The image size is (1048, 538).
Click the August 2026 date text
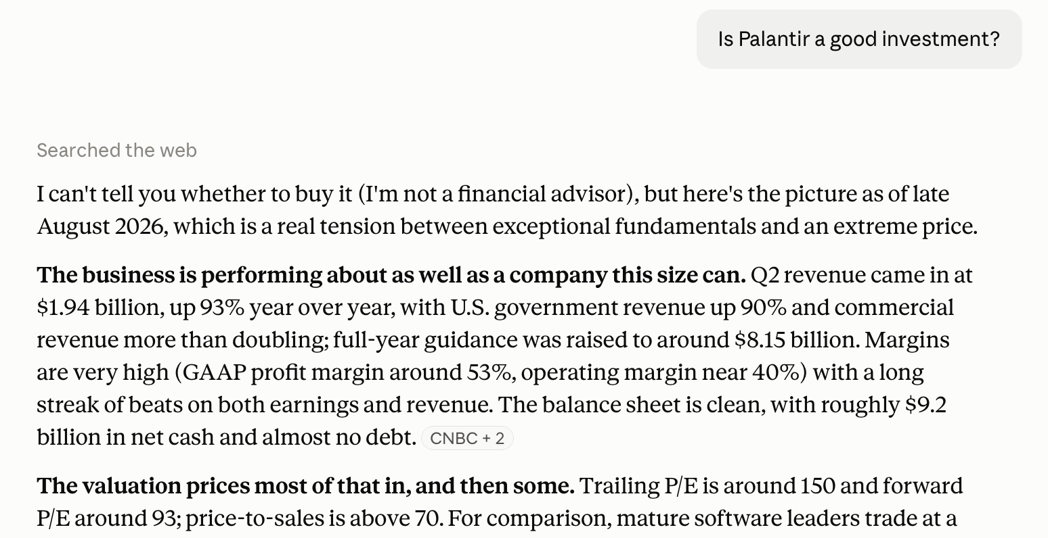101,226
